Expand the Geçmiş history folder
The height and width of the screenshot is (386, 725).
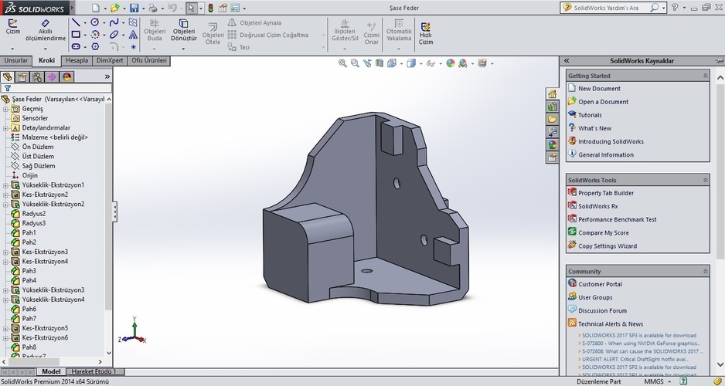coord(5,109)
